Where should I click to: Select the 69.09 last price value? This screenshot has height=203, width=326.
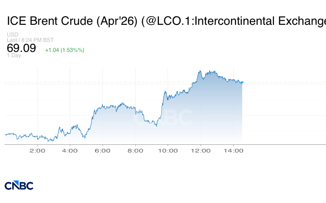[x=21, y=48]
